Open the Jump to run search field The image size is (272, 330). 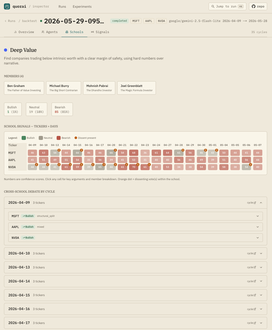[227, 7]
